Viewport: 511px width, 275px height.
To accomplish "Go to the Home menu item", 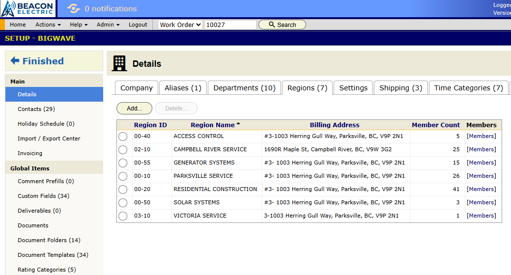I will pos(18,25).
